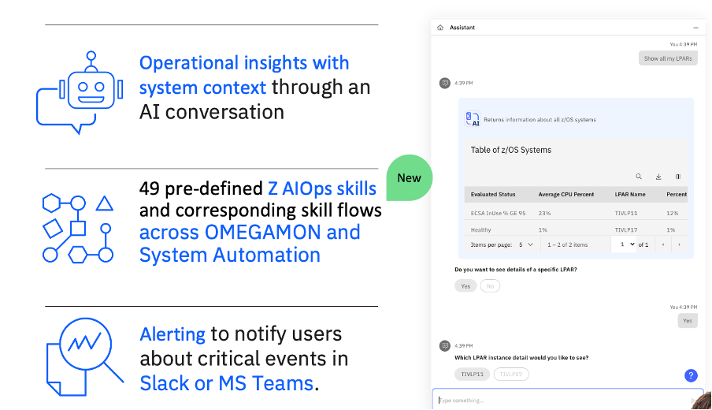Click the 23% CPU value cell
Viewport: 712px width, 410px height.
544,213
